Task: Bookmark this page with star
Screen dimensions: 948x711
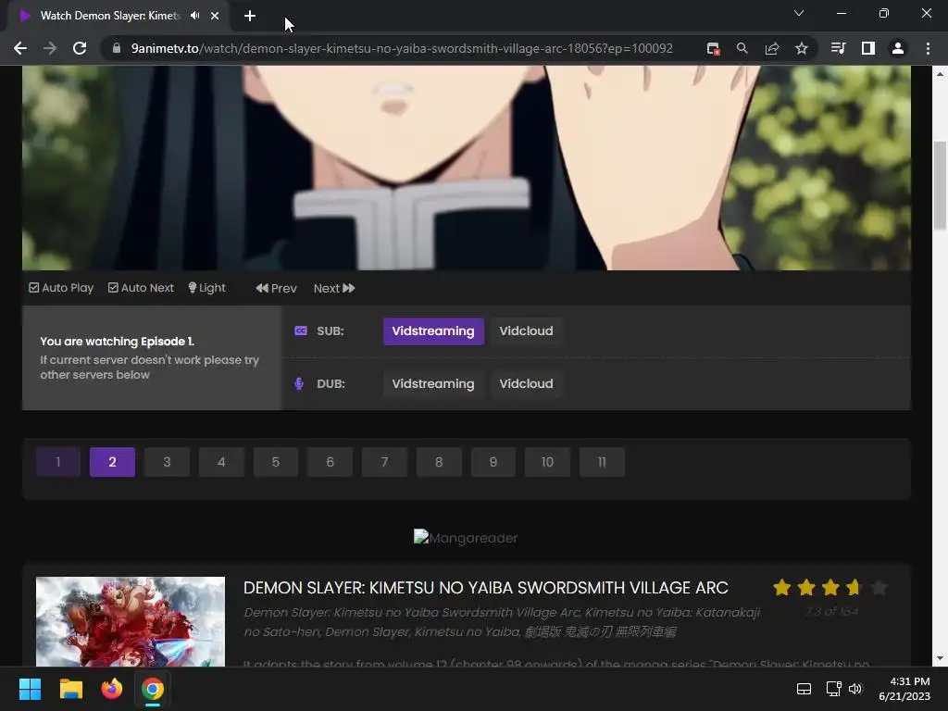Action: (801, 48)
